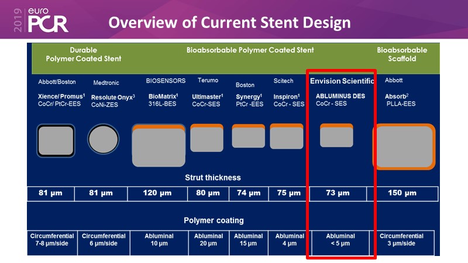Select the BioMatrix strut cross-section graphic
468x263 pixels.
[159, 144]
